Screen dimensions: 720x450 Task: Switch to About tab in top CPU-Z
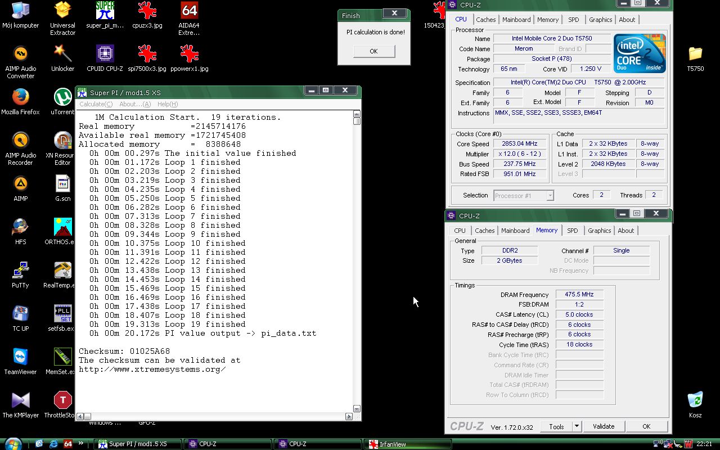tap(627, 20)
